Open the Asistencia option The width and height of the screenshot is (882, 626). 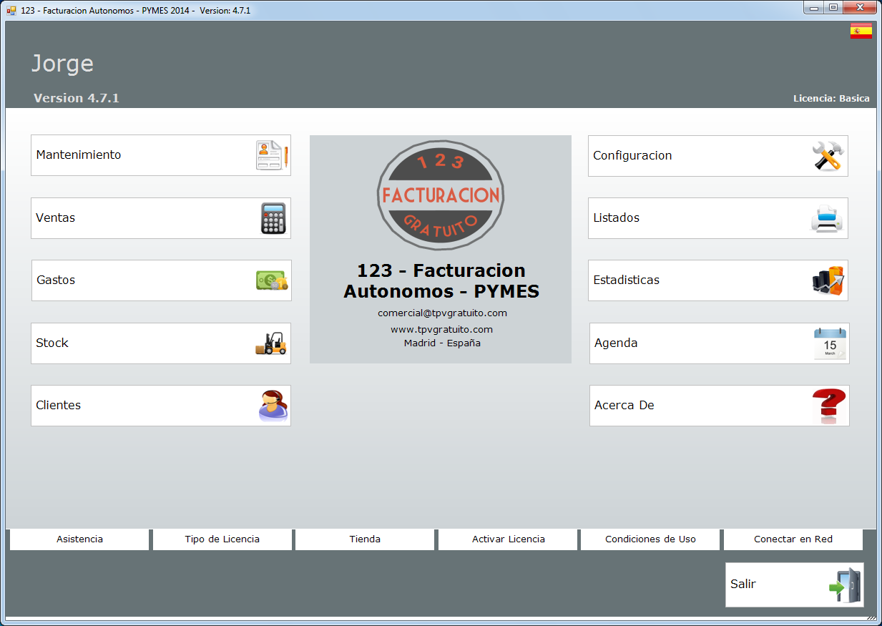pos(79,539)
